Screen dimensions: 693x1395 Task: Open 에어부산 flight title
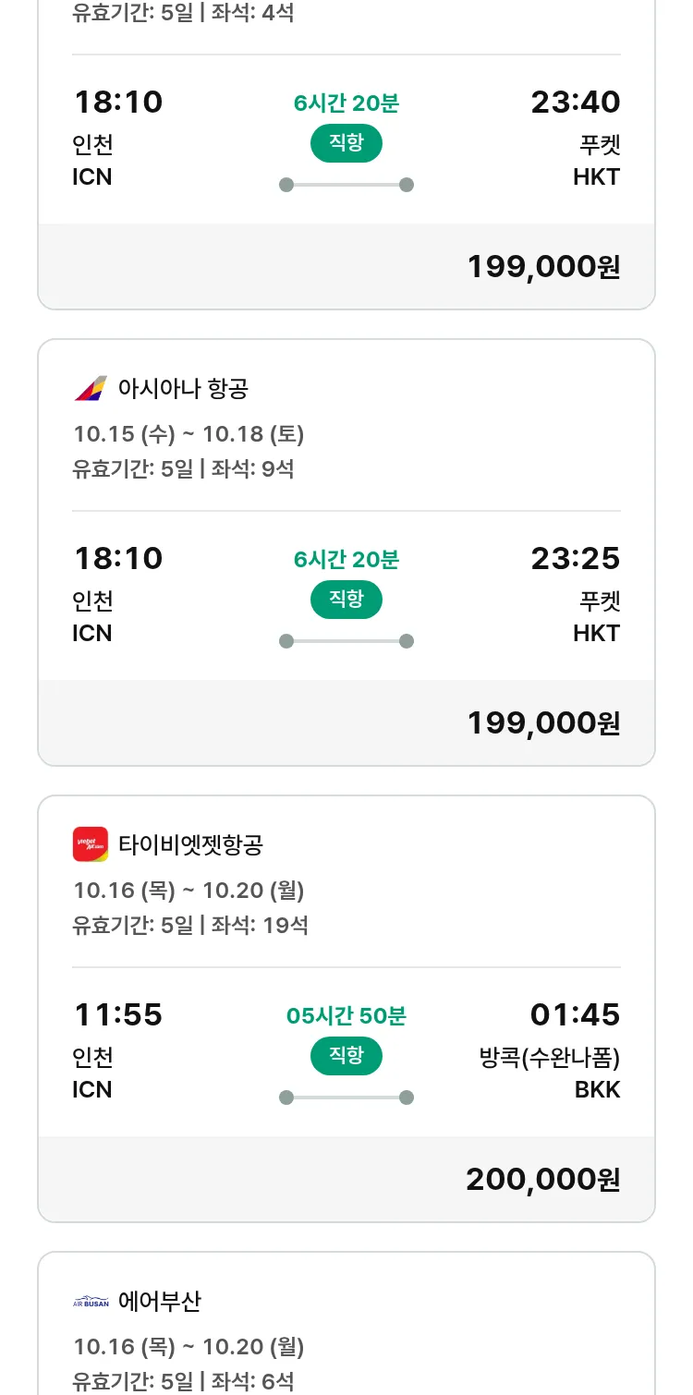pyautogui.click(x=160, y=1302)
